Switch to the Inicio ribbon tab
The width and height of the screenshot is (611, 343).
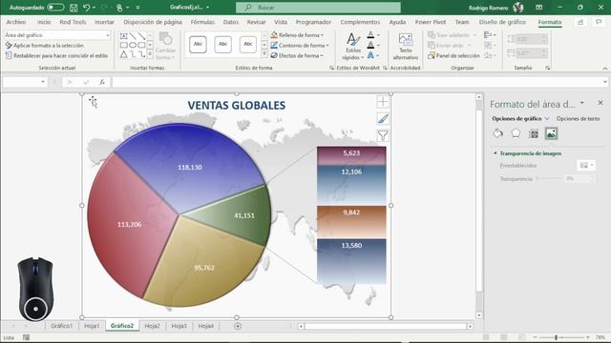(44, 22)
